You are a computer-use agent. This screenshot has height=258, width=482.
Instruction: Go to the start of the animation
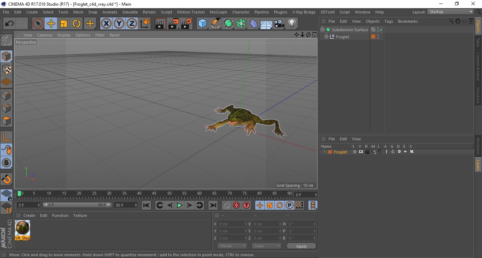[146, 205]
